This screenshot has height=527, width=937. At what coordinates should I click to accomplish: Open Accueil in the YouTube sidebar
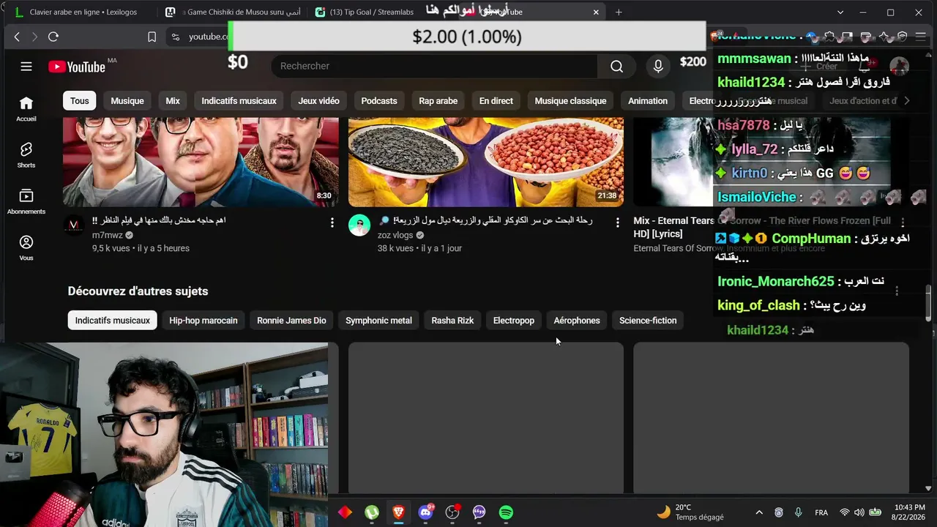click(x=26, y=108)
